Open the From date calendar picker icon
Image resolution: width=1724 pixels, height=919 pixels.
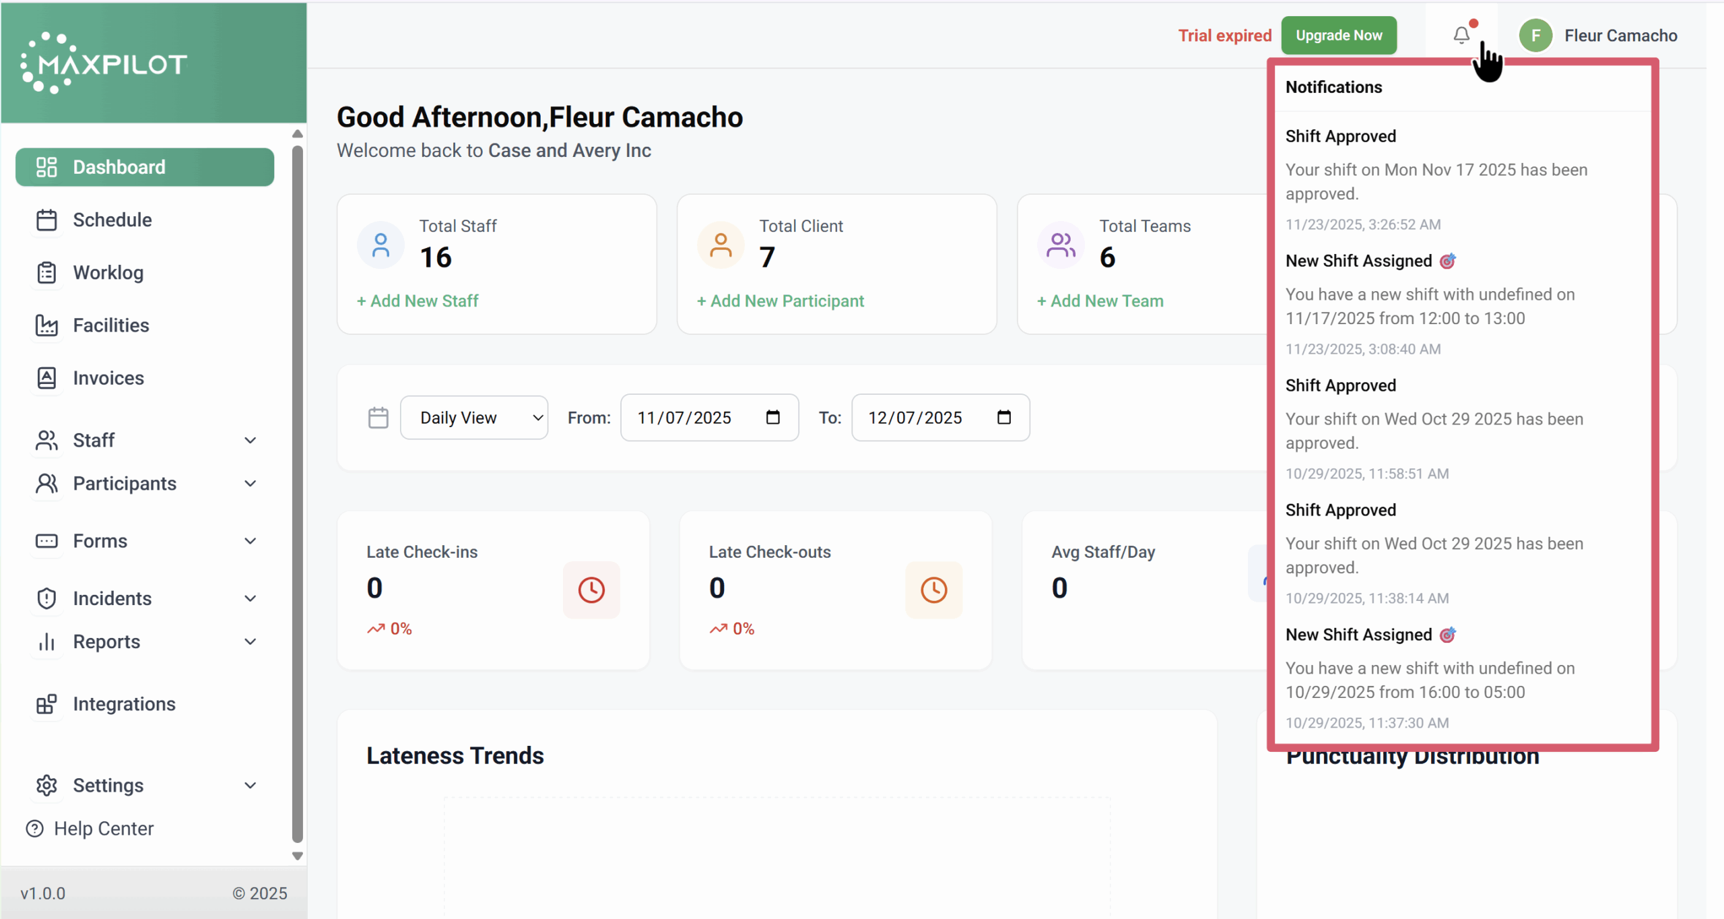point(772,418)
